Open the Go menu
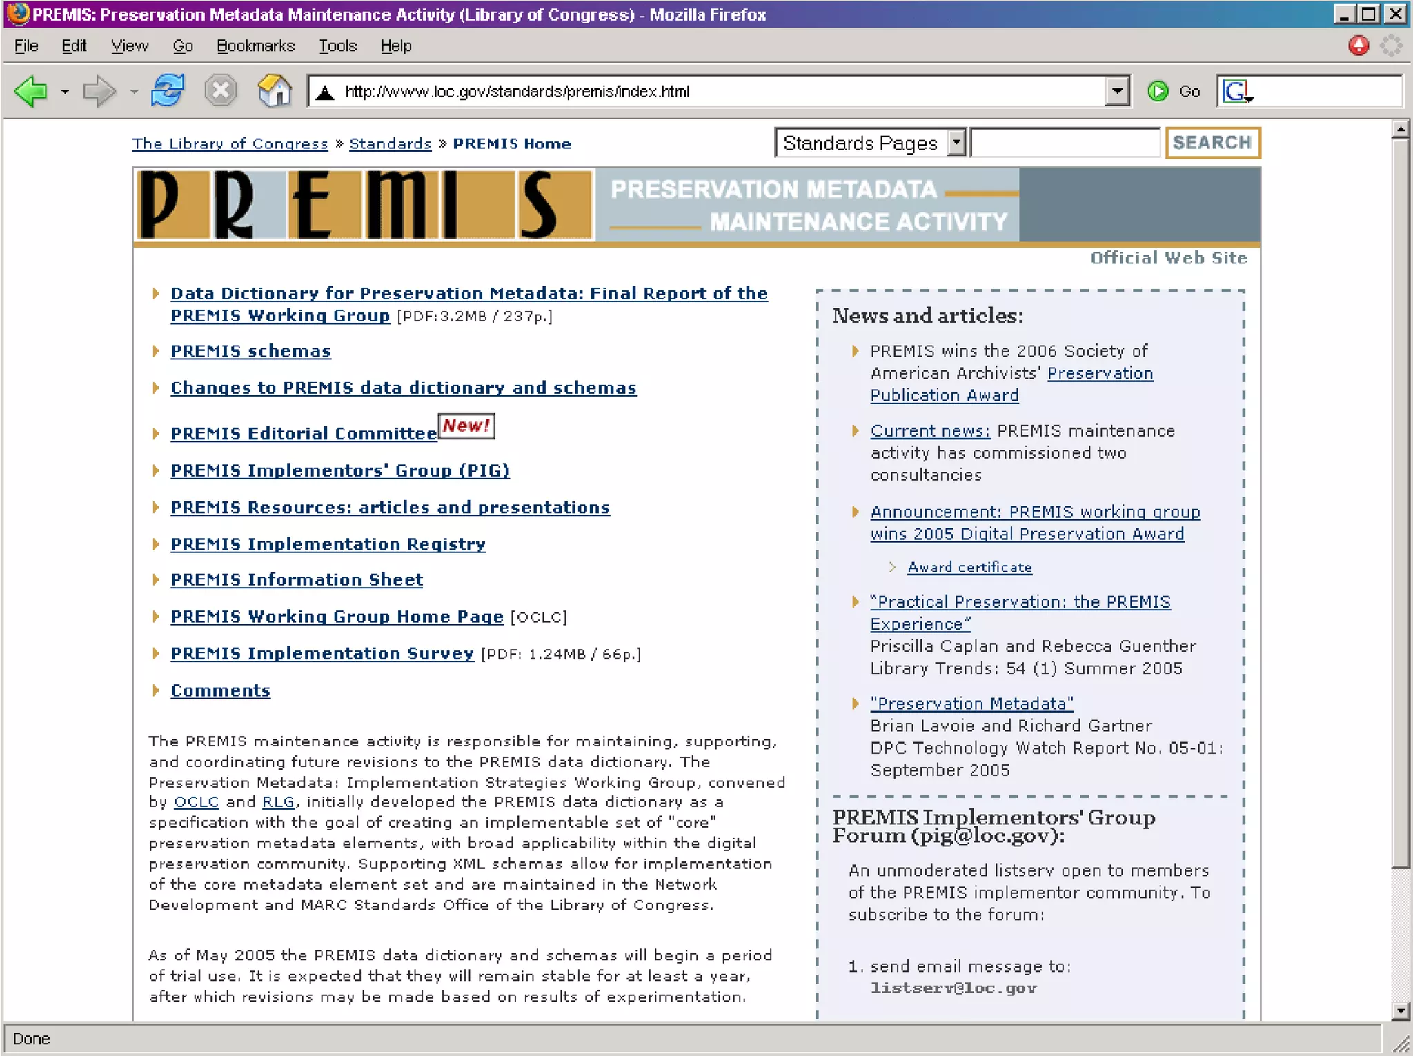This screenshot has height=1056, width=1413. click(x=183, y=46)
